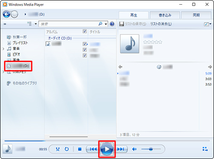Switch to Now Playing mode
Viewport: 214px width, 159px height.
pyautogui.click(x=205, y=149)
